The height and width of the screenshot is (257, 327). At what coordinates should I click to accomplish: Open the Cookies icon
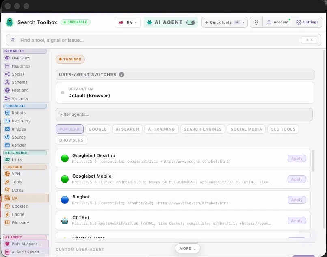[7, 206]
